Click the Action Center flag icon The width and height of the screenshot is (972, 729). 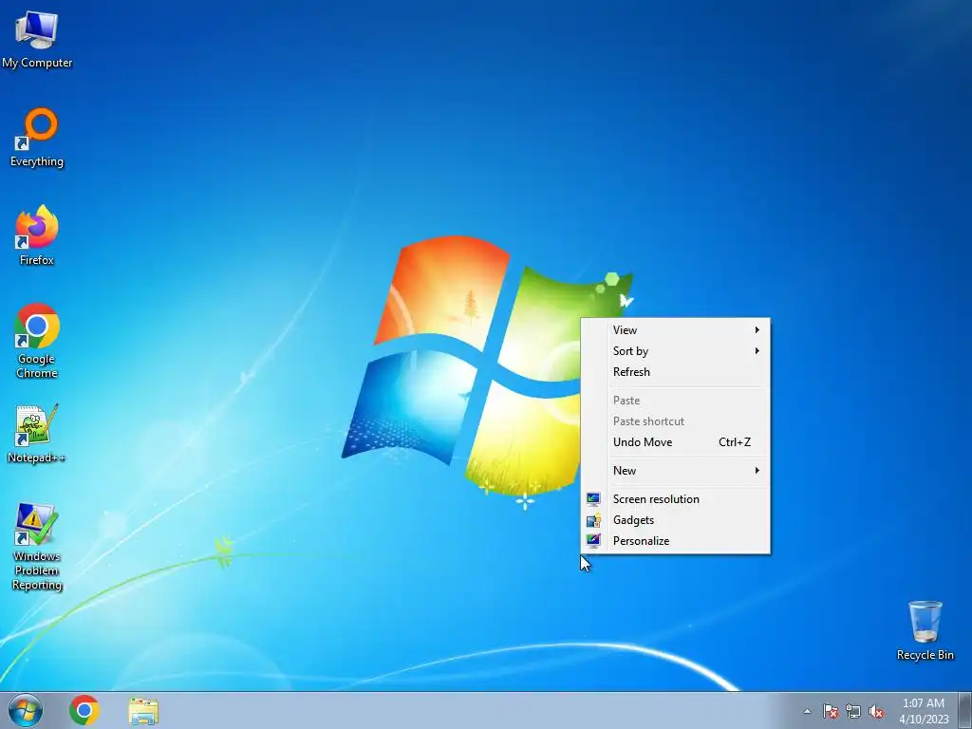(x=831, y=711)
